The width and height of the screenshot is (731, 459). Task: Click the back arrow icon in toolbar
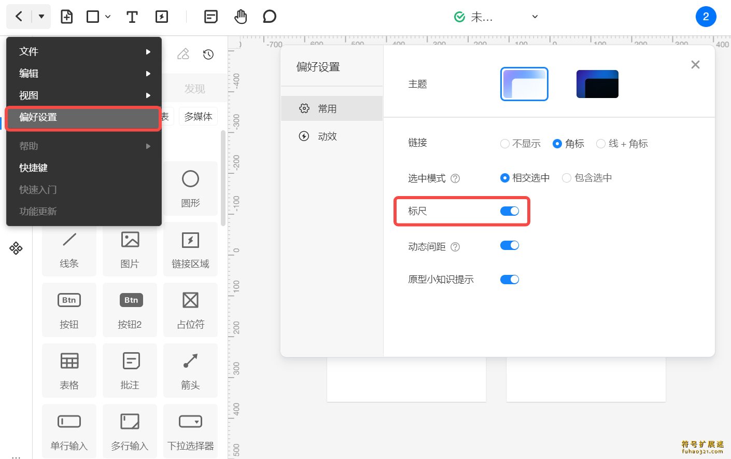click(x=19, y=17)
